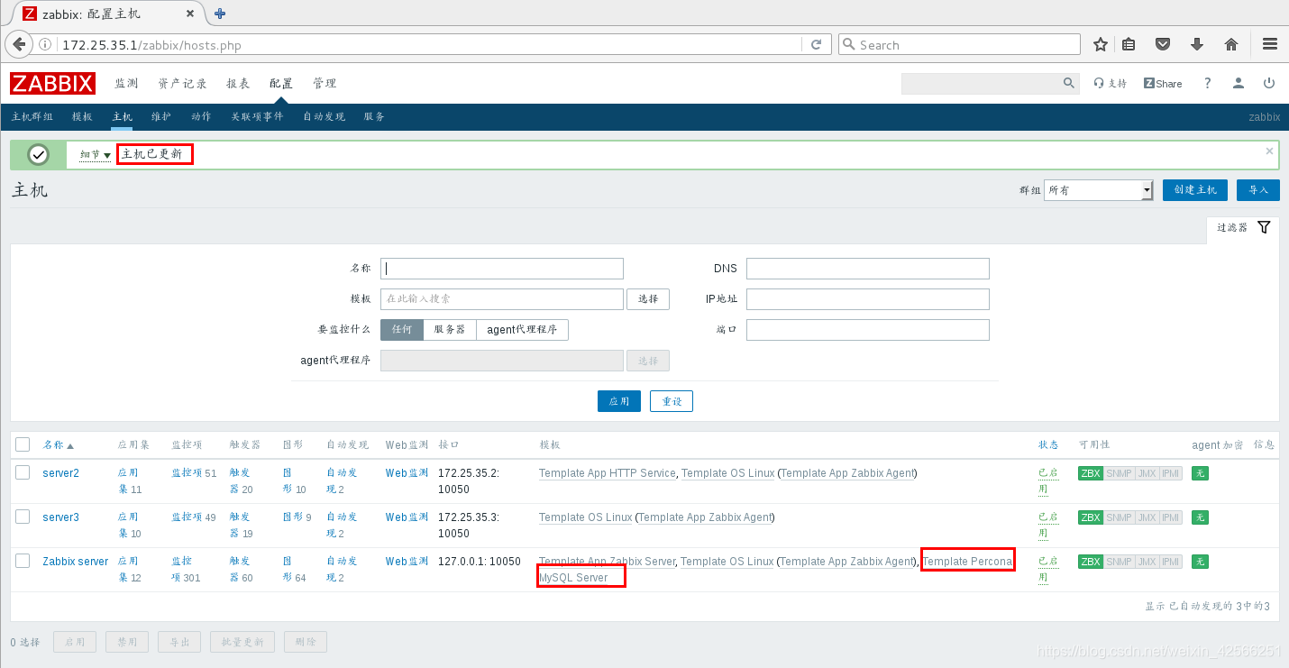Click the IP地址 filter input field
This screenshot has width=1289, height=668.
[868, 299]
